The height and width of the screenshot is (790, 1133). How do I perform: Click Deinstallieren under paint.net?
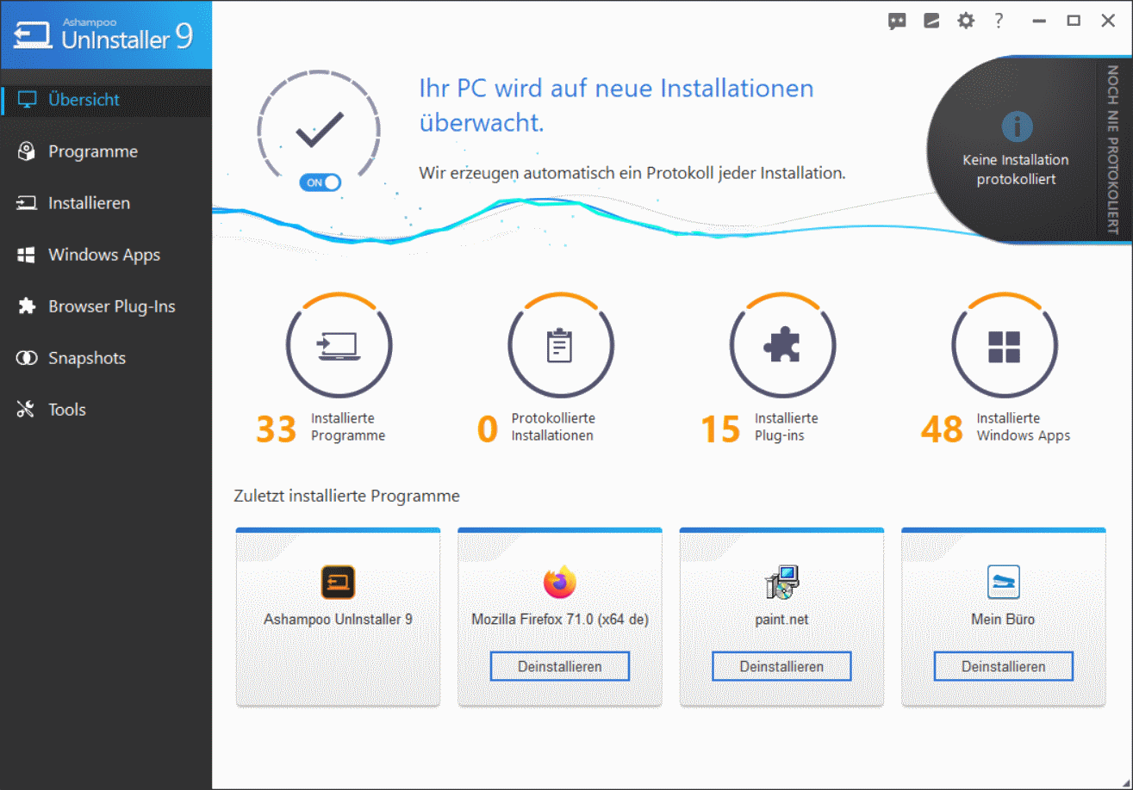click(x=781, y=666)
